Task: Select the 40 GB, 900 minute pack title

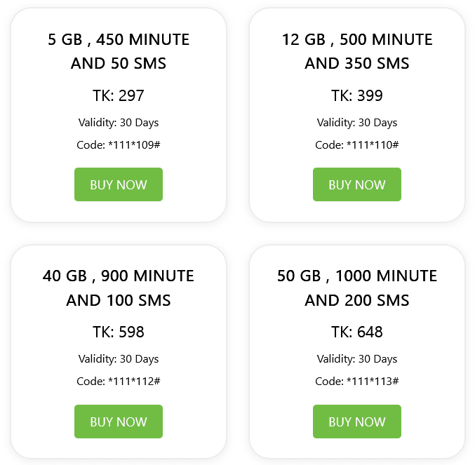Action: 119,288
